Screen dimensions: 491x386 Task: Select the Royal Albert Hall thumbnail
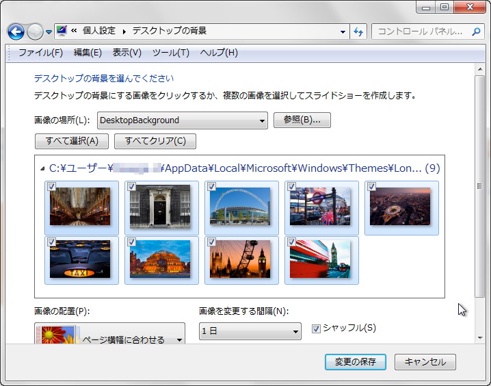(160, 259)
